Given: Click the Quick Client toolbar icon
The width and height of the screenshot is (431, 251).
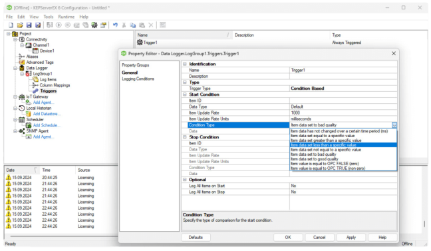Looking at the screenshot, I should click(x=163, y=25).
